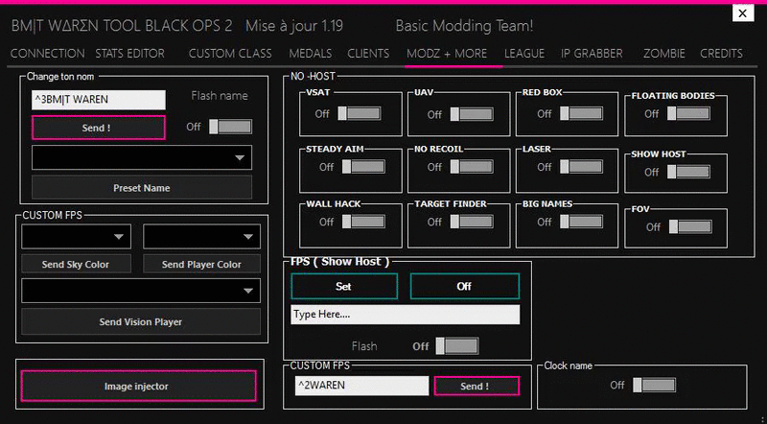Toggle Flash name switch
767x424 pixels.
tap(230, 127)
